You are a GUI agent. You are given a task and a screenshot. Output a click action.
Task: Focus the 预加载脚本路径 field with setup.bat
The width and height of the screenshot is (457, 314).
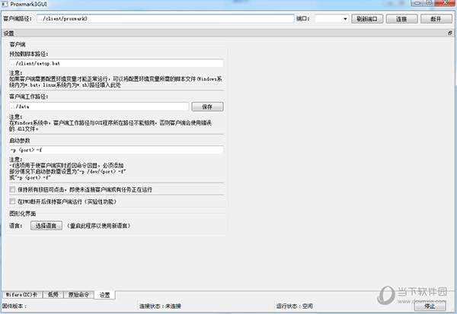117,63
